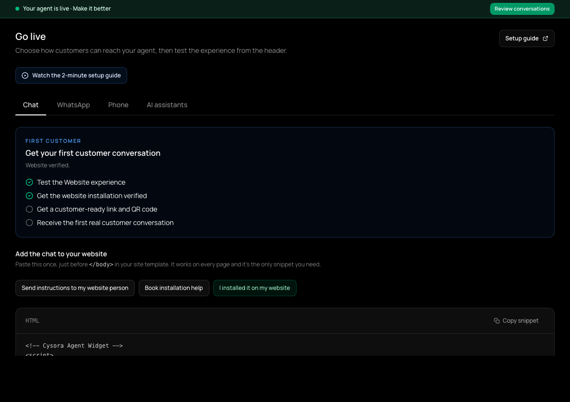Click Send instructions to my website person

click(x=75, y=288)
